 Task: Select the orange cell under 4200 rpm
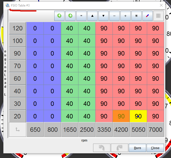click(x=121, y=116)
